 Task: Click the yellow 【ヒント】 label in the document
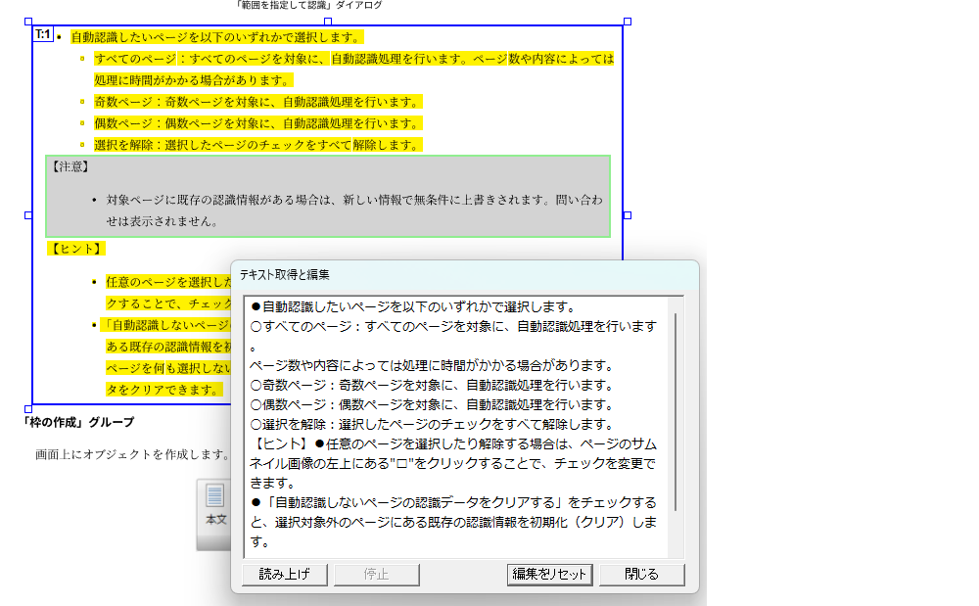pyautogui.click(x=76, y=249)
